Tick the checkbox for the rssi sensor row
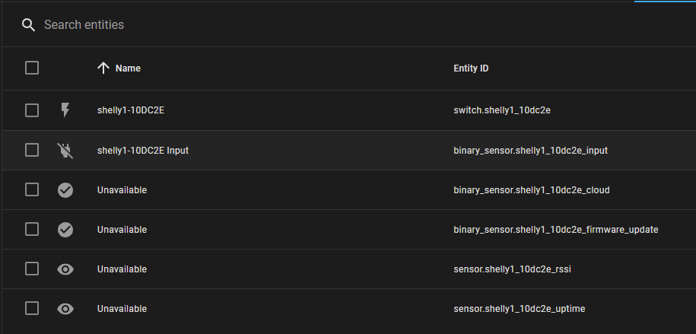The width and height of the screenshot is (696, 334). 32,269
